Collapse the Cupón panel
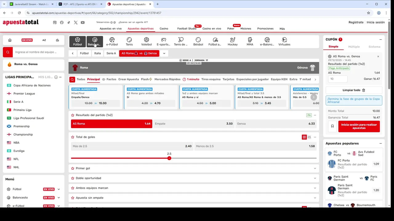The height and width of the screenshot is (221, 394). pos(380,40)
